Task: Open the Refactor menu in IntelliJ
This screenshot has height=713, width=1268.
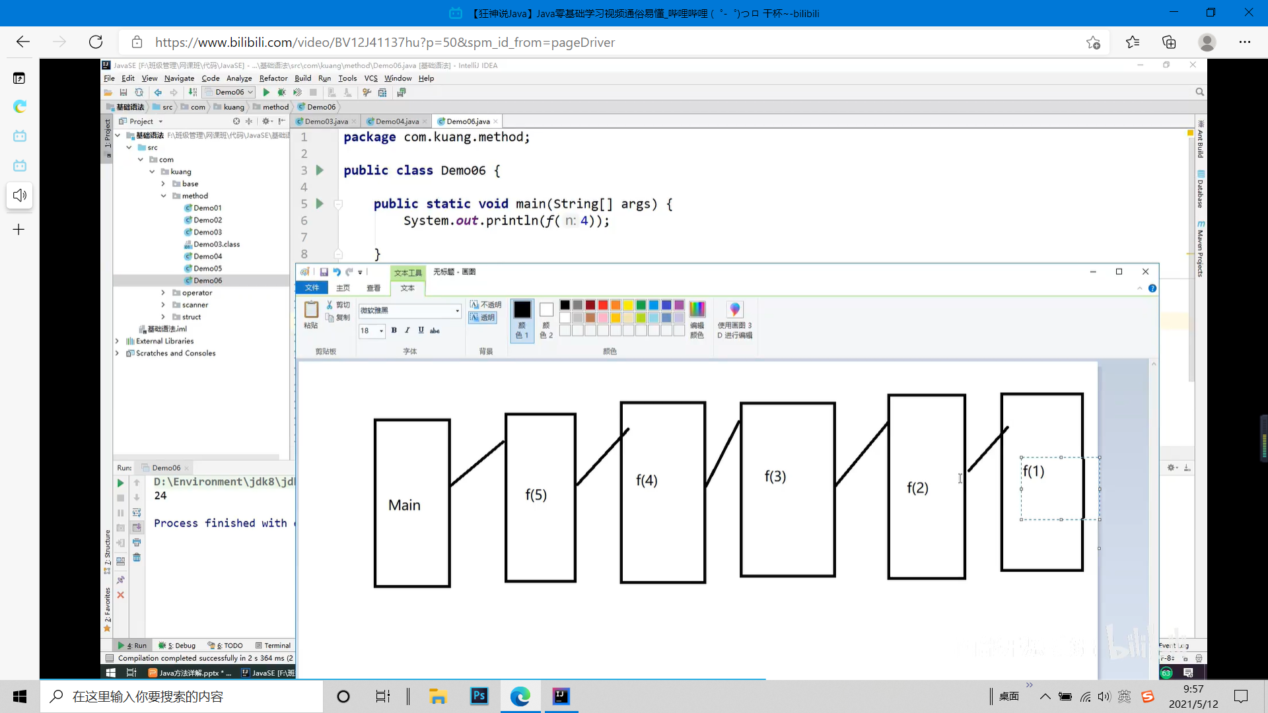Action: 273,78
